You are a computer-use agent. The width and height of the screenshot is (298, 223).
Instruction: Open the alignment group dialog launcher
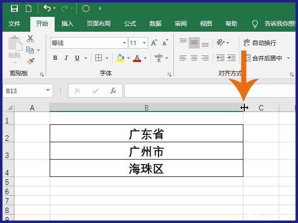click(292, 75)
